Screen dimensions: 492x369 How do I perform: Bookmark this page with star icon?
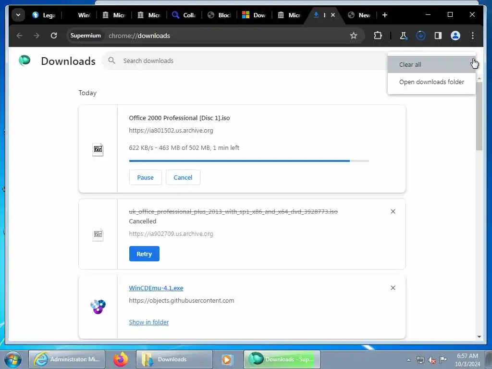click(354, 36)
